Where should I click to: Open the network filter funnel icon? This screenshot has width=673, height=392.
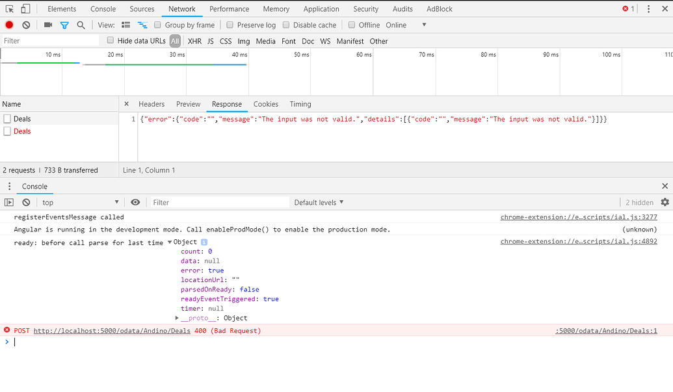pos(64,25)
